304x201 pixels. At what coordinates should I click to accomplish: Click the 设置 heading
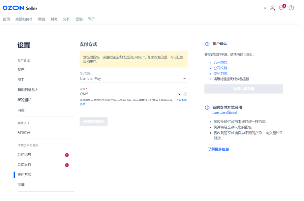click(24, 45)
